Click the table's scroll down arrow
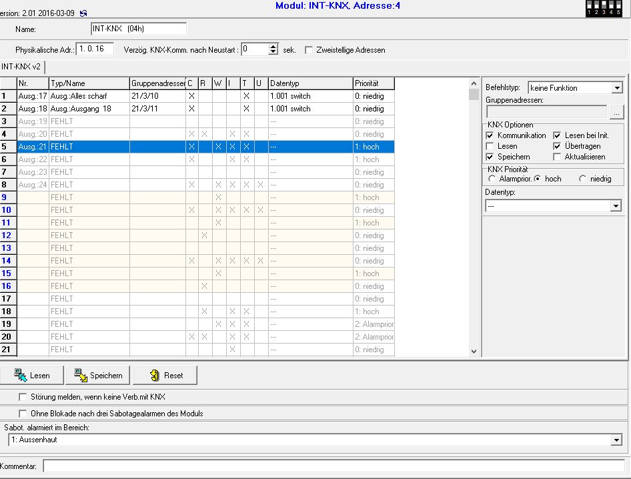 point(474,352)
